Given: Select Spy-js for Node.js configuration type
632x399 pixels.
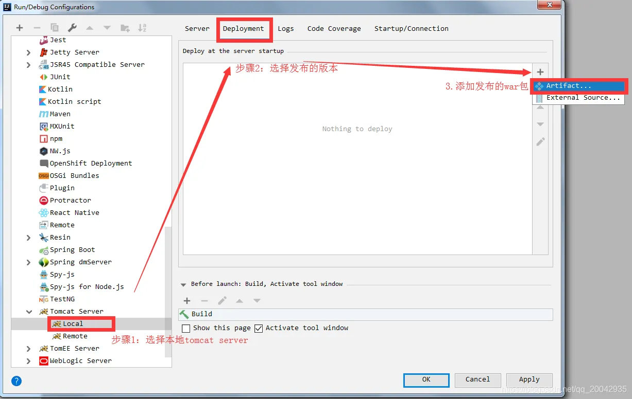Looking at the screenshot, I should tap(82, 286).
